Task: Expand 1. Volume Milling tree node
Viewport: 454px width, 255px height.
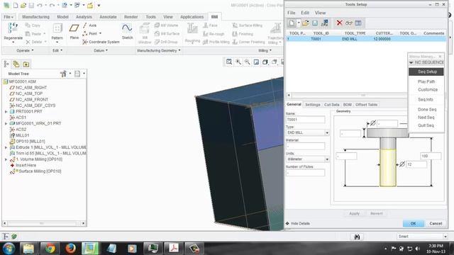Action: click(6, 159)
